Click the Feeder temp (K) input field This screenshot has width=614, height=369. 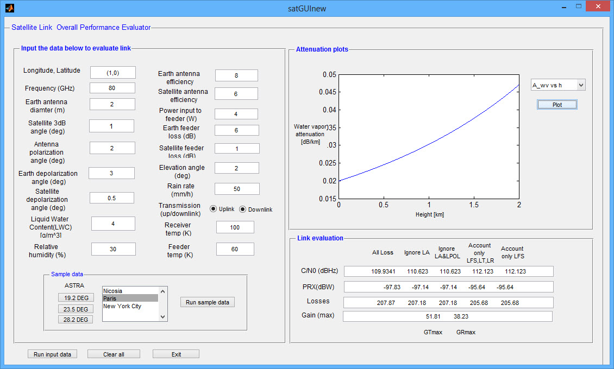(x=235, y=249)
